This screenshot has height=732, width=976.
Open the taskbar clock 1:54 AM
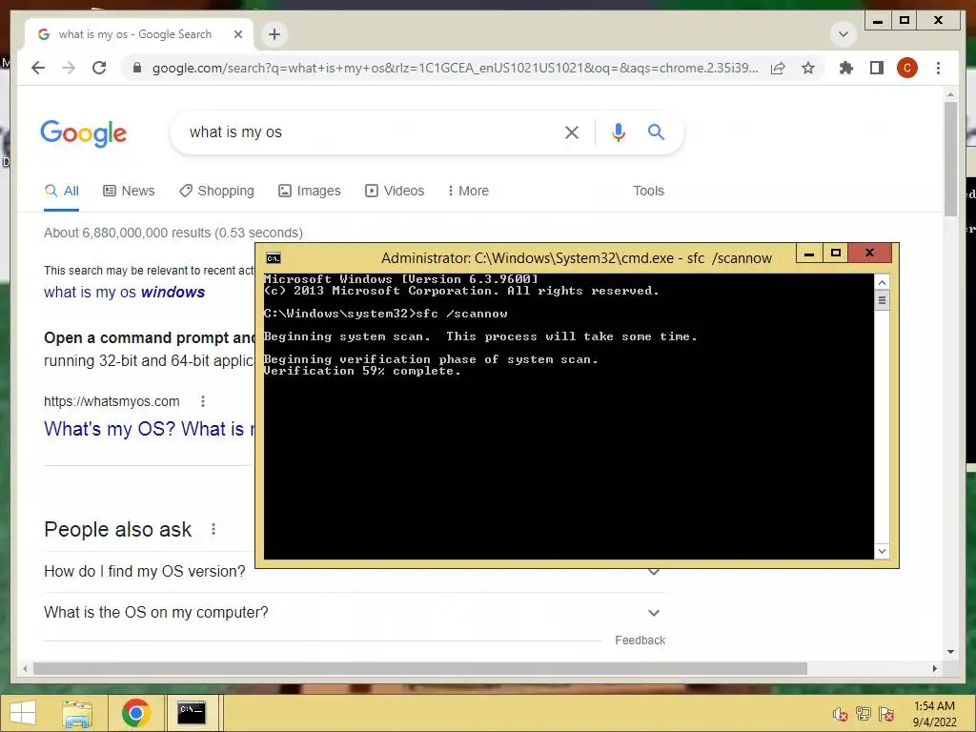[x=934, y=713]
